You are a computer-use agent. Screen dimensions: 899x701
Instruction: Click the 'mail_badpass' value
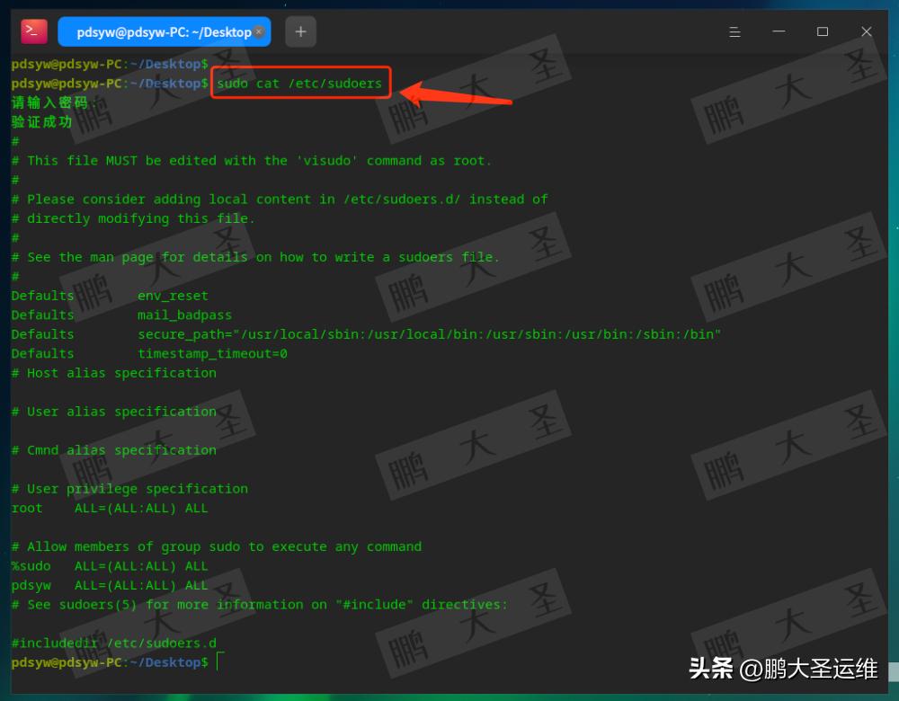tap(184, 315)
